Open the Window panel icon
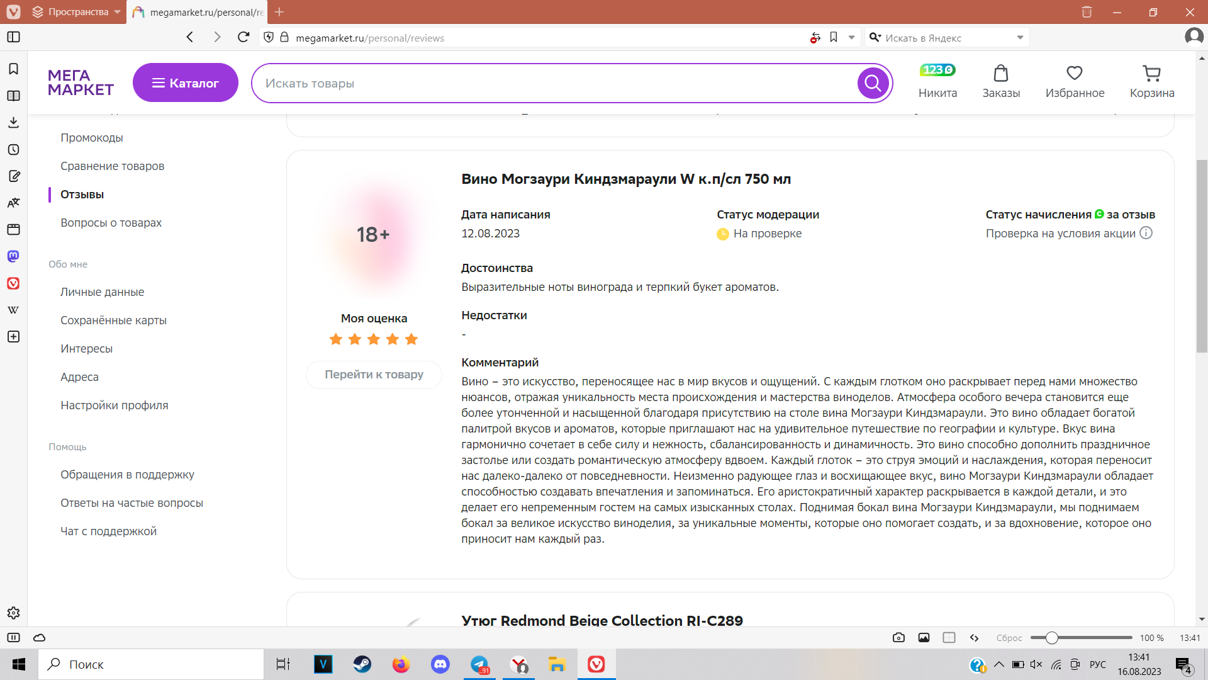The height and width of the screenshot is (680, 1208). pyautogui.click(x=13, y=229)
